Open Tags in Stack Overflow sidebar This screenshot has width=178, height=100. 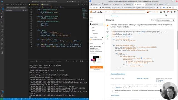(93, 27)
